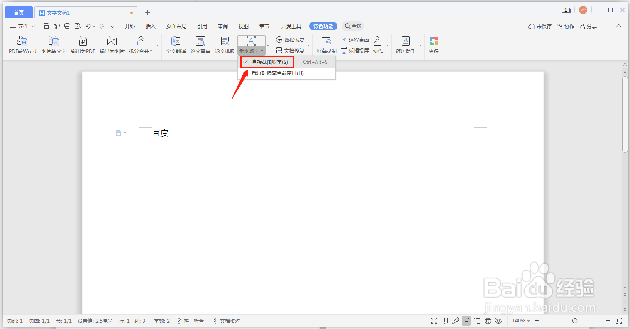
Task: Click the PDF转Word conversion tool
Action: click(x=22, y=45)
